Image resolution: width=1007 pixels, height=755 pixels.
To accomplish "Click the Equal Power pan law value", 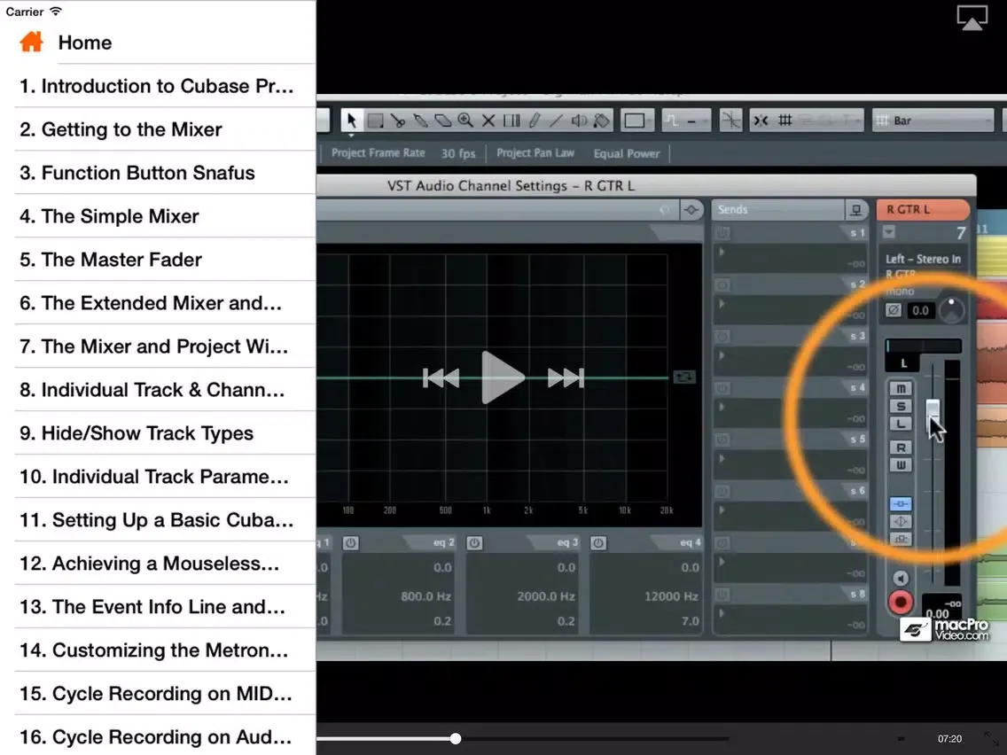I will [x=626, y=153].
